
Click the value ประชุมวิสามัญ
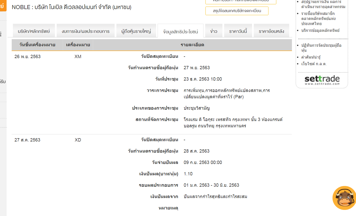point(197,108)
